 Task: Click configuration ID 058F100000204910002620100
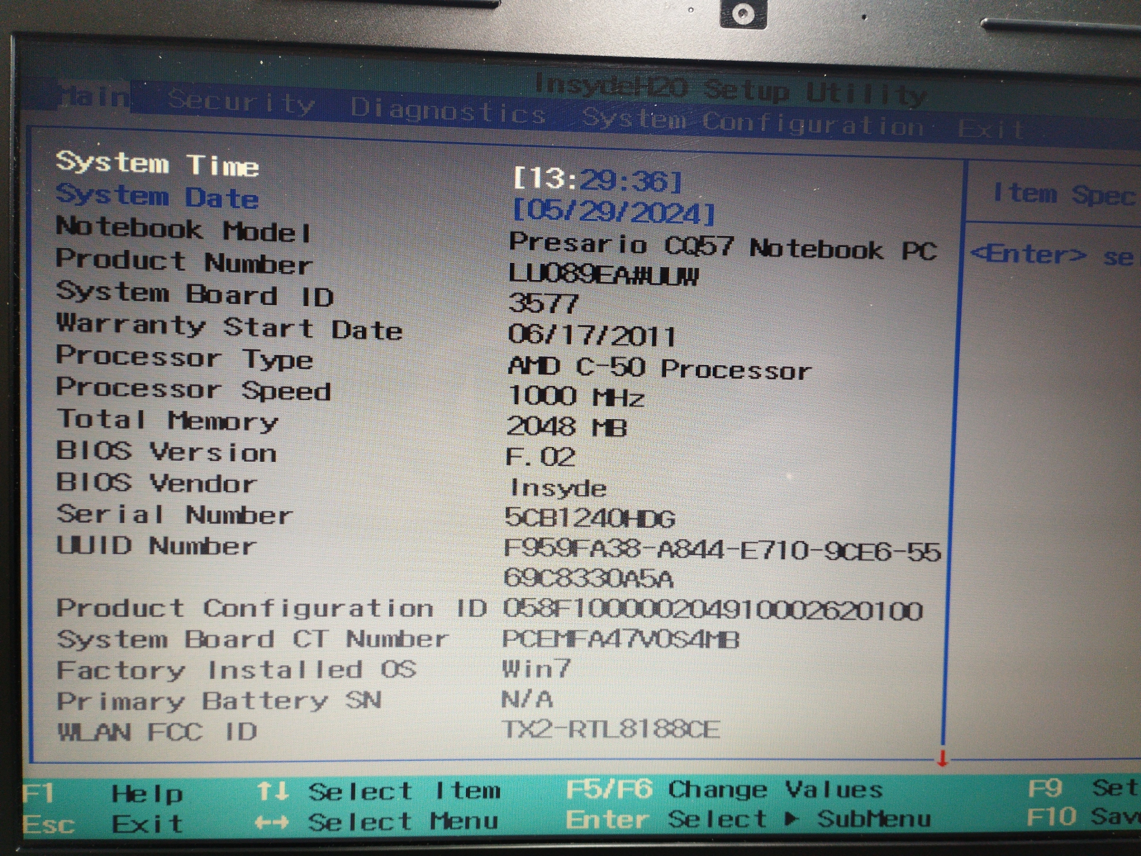click(713, 610)
